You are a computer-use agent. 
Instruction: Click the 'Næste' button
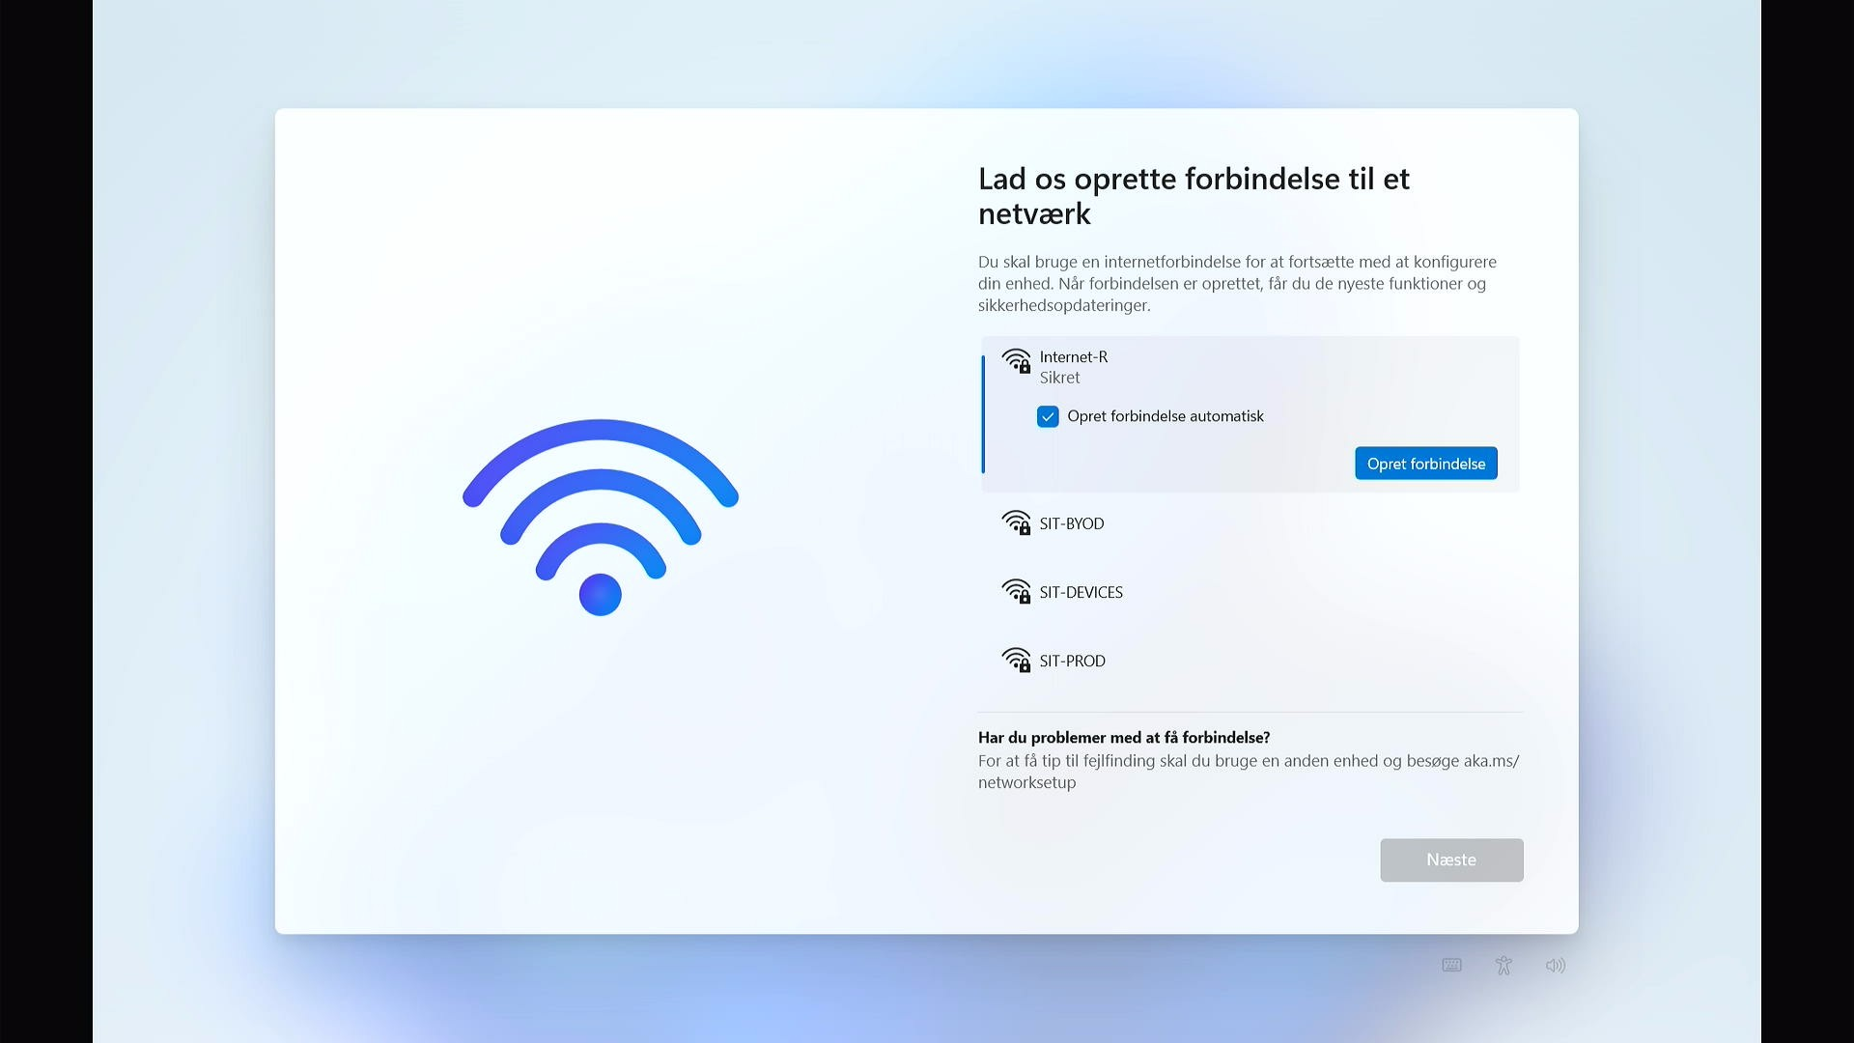[1451, 860]
